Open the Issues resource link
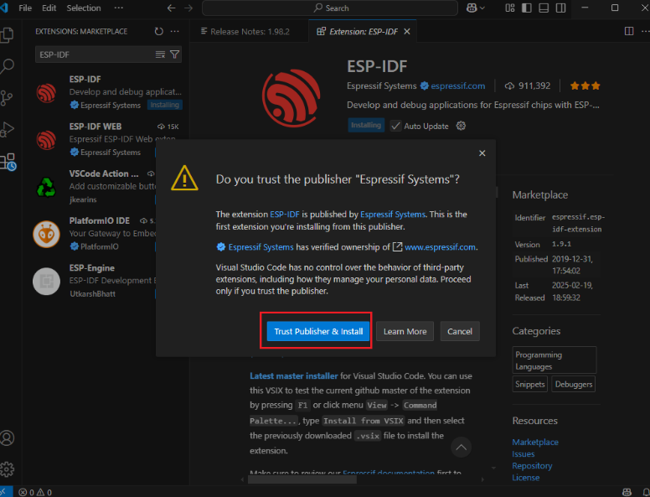Viewport: 650px width, 497px height. tap(524, 454)
